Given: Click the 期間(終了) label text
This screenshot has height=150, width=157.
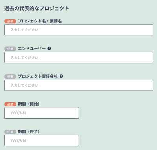Looking at the screenshot, I should tap(29, 131).
